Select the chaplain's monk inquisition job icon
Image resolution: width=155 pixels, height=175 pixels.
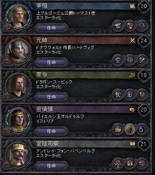pos(118,164)
